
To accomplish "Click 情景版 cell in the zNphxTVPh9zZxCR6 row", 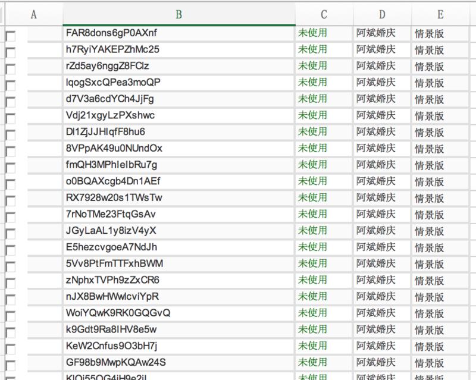I will pos(430,280).
